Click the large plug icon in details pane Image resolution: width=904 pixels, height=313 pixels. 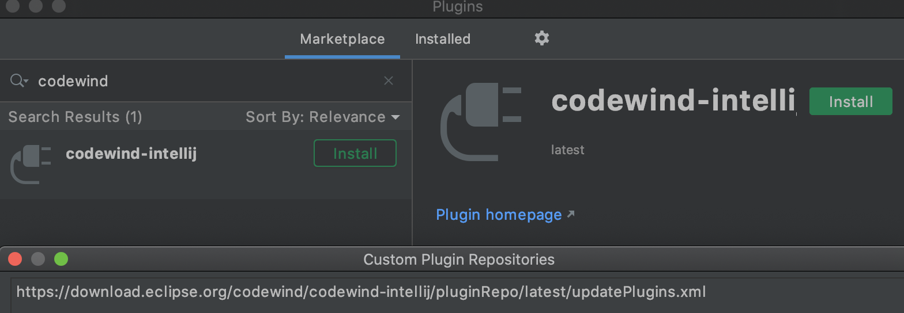481,121
